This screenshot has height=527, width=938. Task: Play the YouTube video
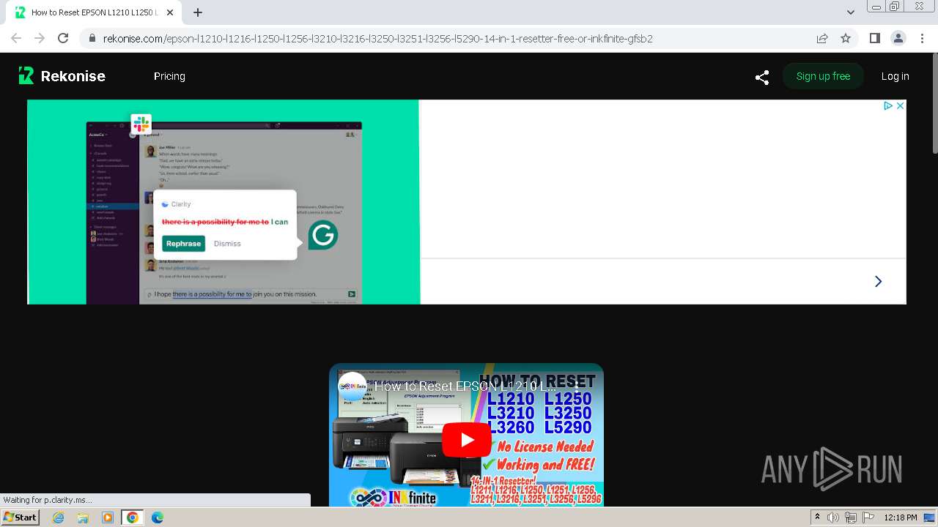[467, 440]
